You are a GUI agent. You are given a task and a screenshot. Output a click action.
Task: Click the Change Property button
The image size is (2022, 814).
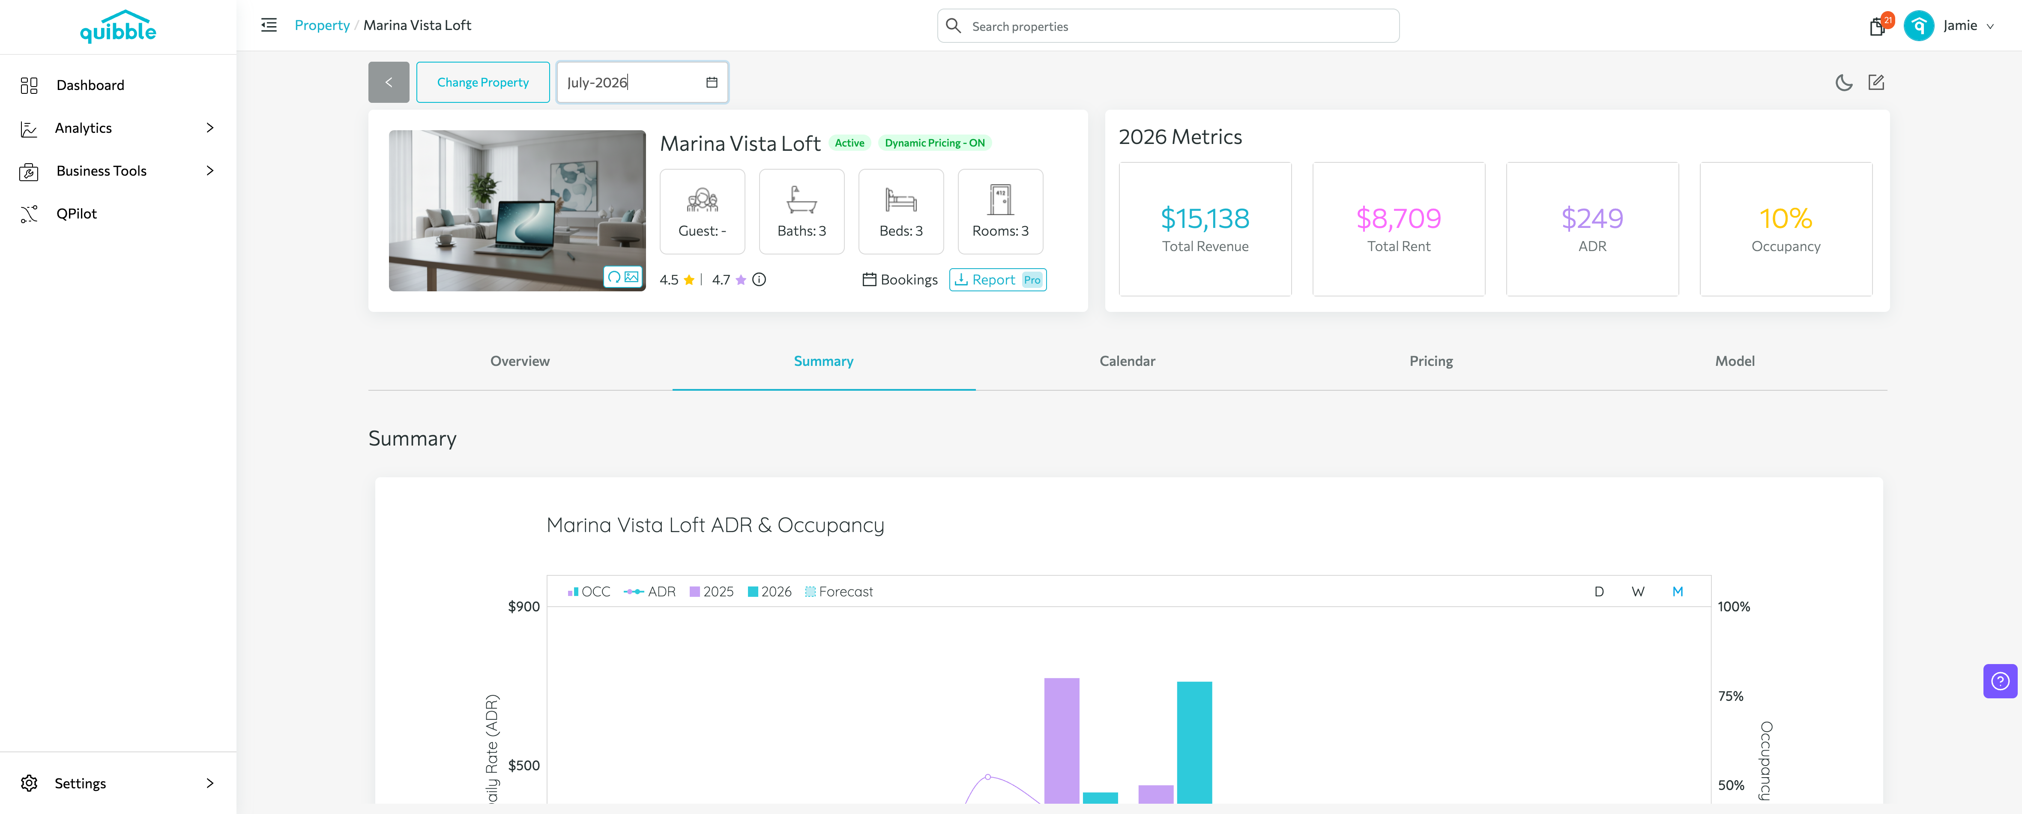click(x=483, y=82)
